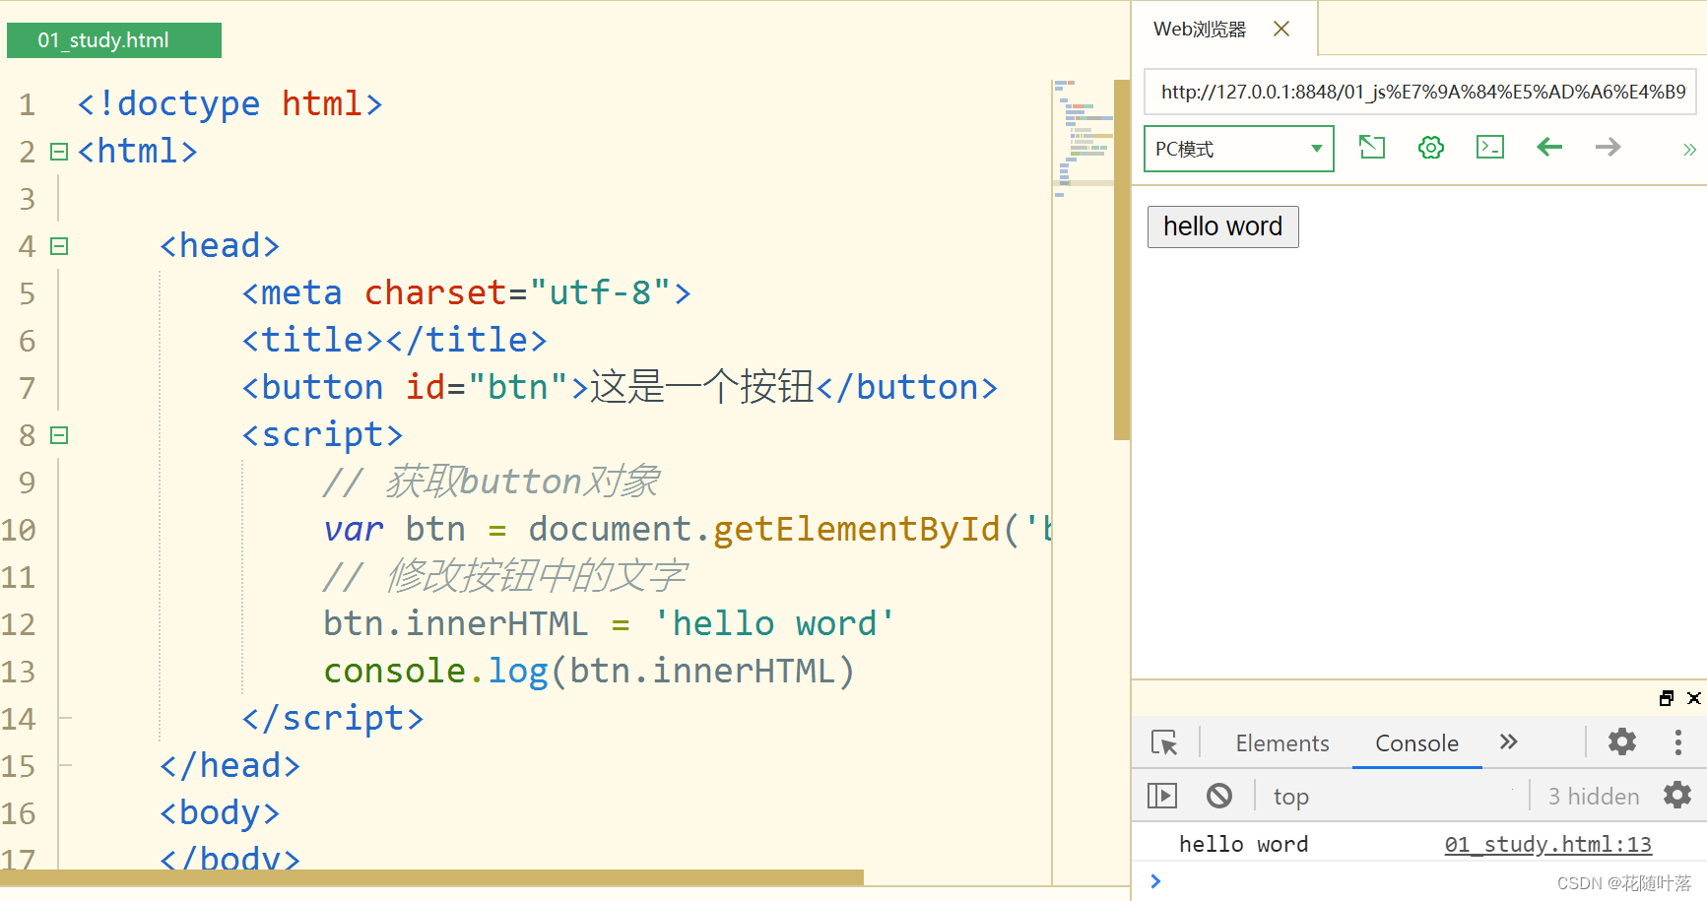Click the title tag on line 6
1707x901 pixels.
click(x=394, y=340)
